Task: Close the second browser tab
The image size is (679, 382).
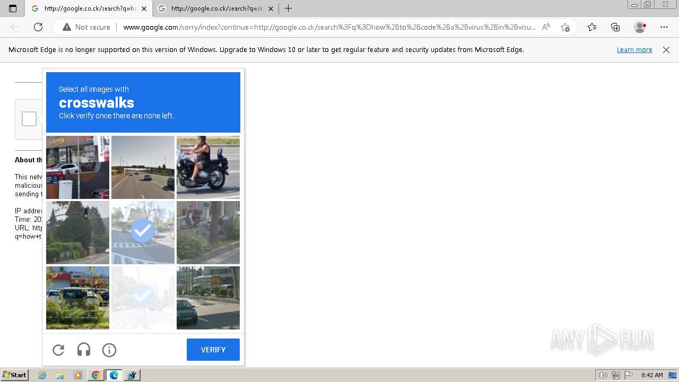Action: point(271,8)
